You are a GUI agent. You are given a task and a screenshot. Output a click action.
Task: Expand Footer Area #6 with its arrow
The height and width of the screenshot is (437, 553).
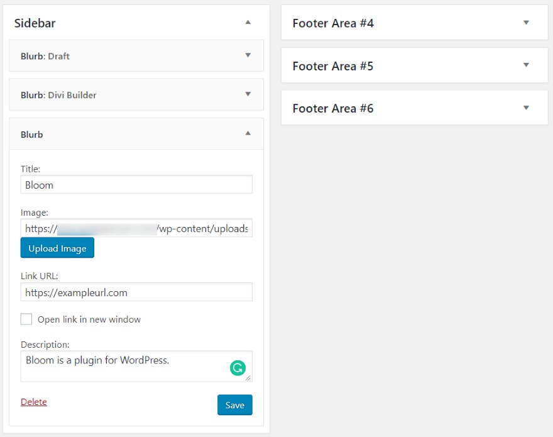click(526, 108)
